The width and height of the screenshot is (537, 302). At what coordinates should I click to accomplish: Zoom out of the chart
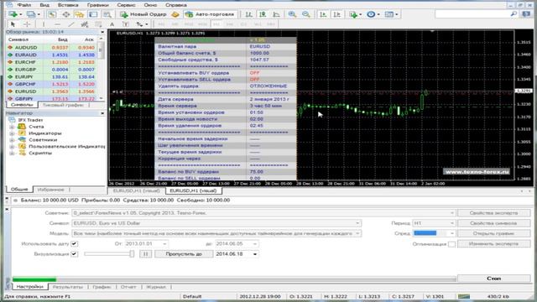[x=305, y=14]
